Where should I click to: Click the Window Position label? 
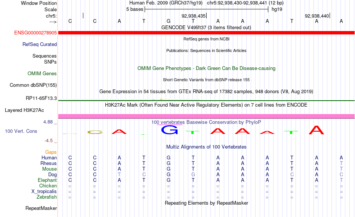39,3
